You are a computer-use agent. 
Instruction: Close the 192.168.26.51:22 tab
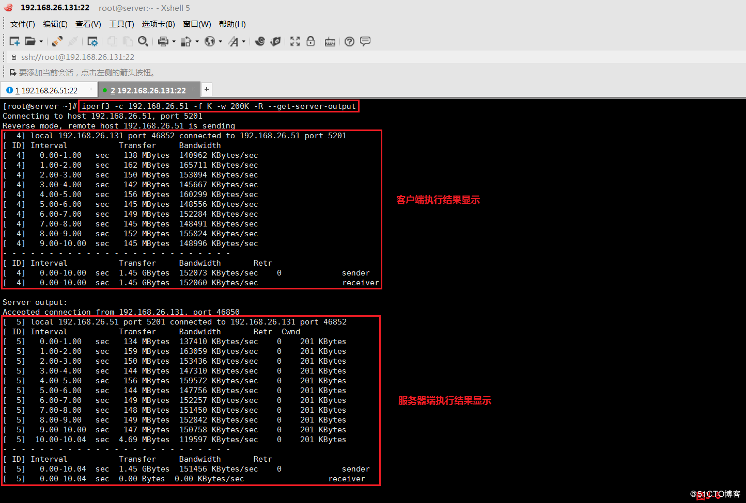[90, 89]
